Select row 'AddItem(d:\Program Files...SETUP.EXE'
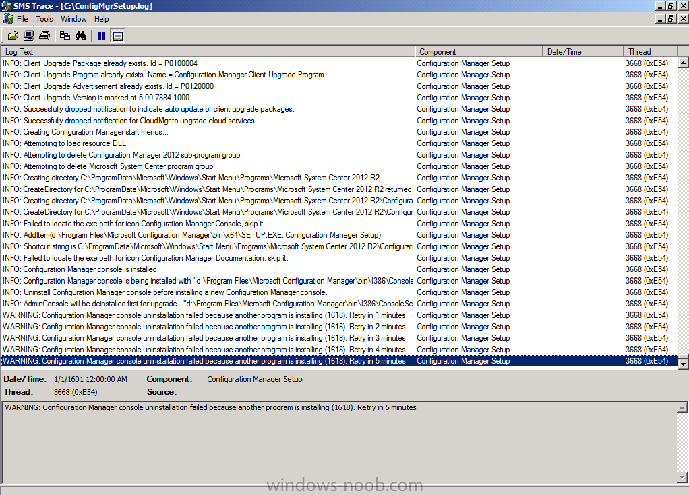The image size is (689, 495). (x=339, y=235)
